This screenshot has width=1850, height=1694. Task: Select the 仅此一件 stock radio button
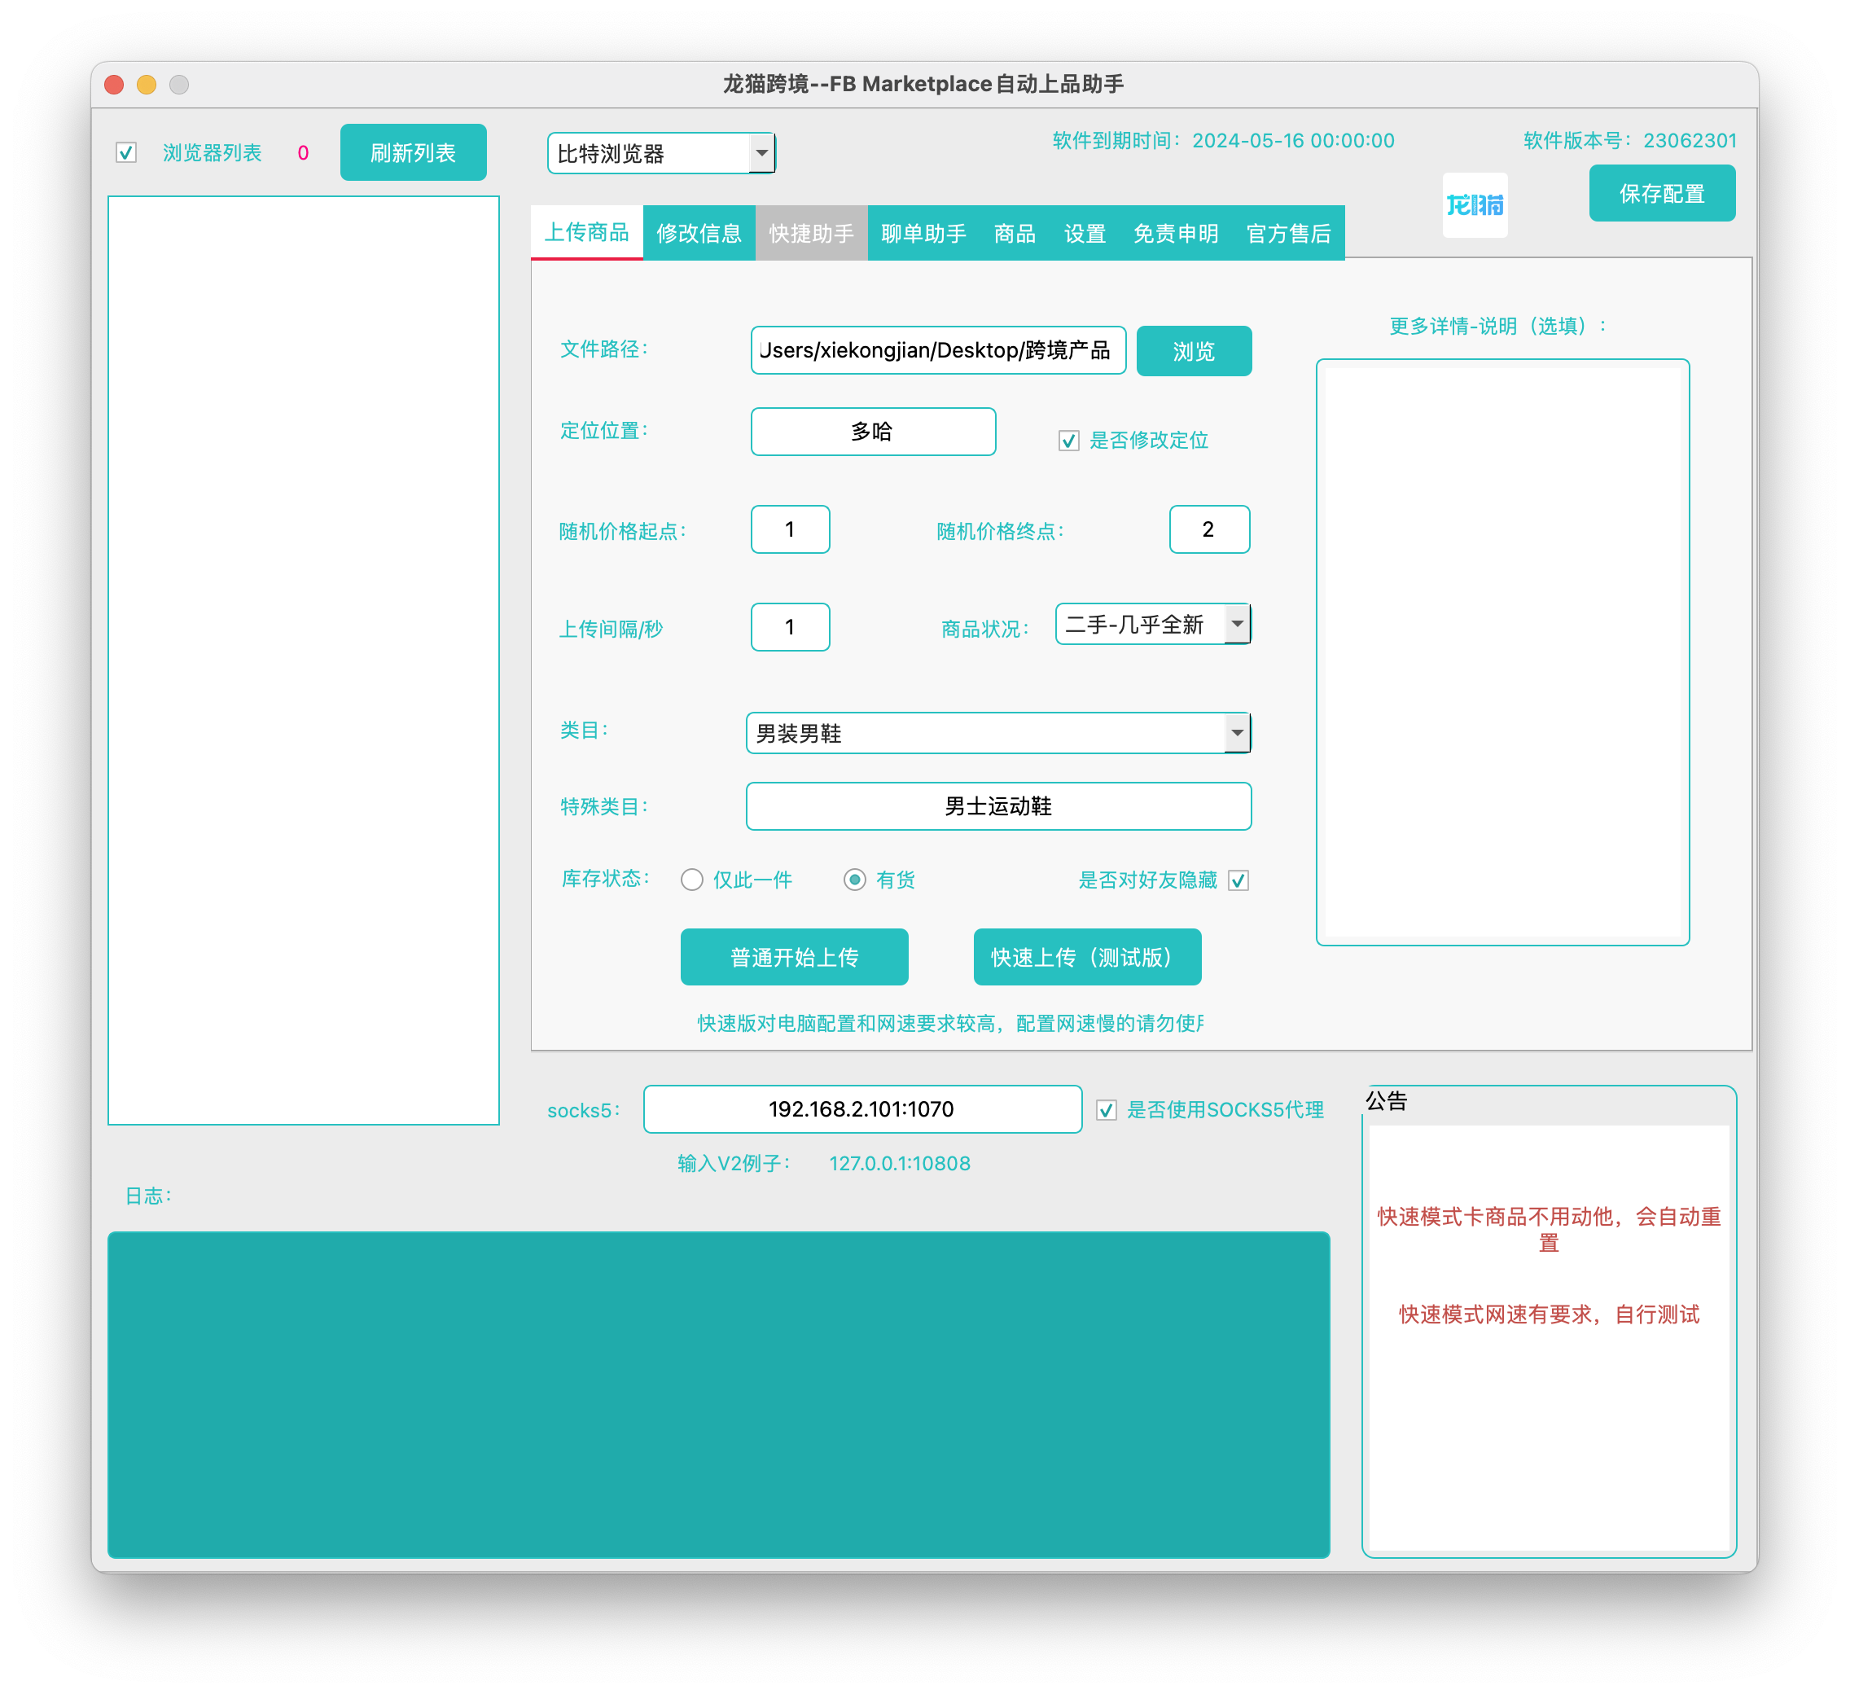692,880
